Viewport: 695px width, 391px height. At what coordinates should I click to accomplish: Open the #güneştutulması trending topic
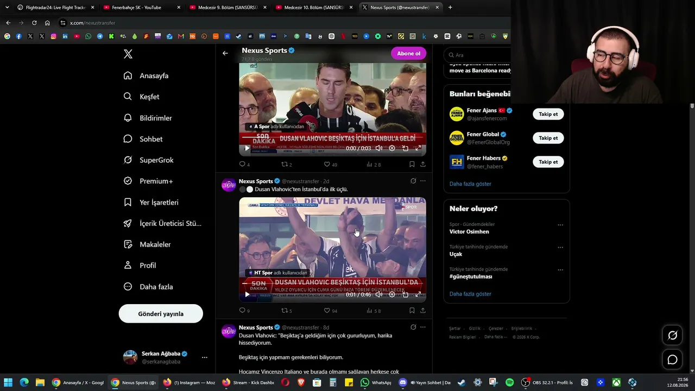click(x=471, y=276)
